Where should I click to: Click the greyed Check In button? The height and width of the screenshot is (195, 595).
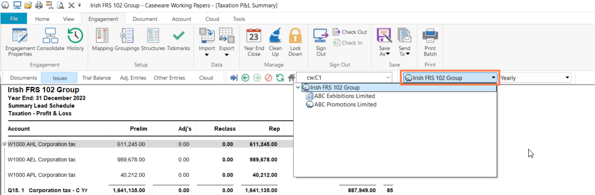347,43
